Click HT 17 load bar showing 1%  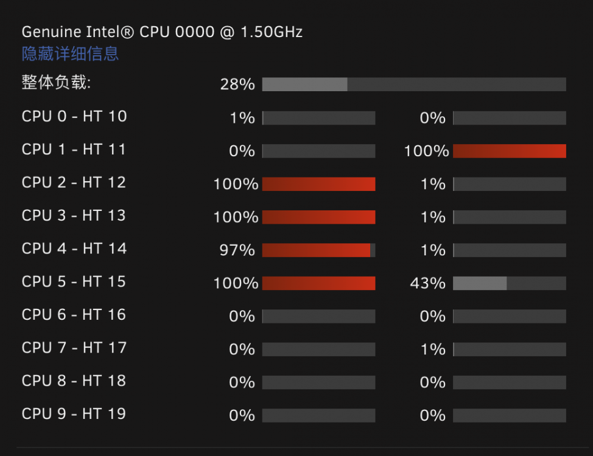click(x=509, y=349)
